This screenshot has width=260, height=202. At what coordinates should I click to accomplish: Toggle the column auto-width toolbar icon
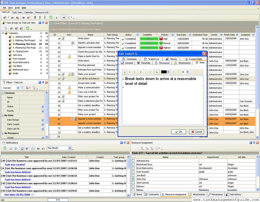click(64, 17)
